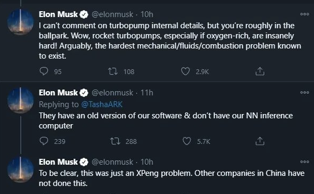
Task: Click the rocket avatar on the turbopump tweet
Action: [20, 22]
